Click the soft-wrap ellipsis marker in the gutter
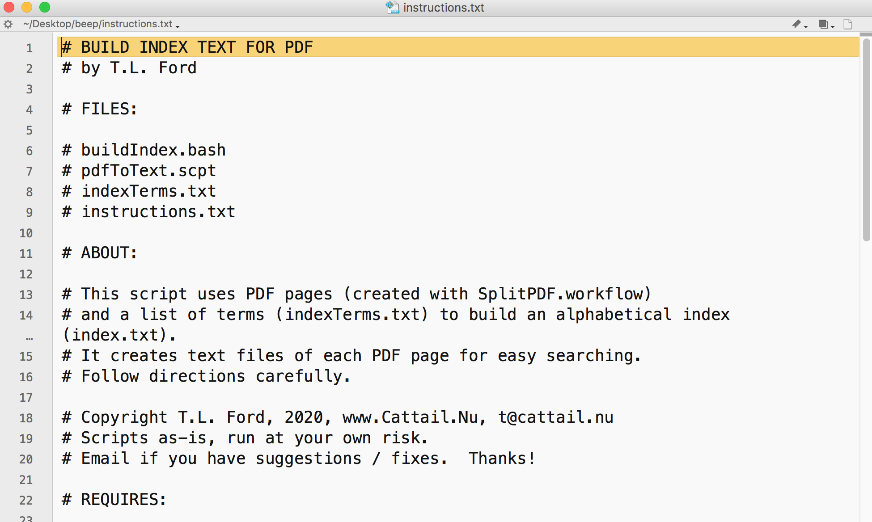 (x=30, y=338)
